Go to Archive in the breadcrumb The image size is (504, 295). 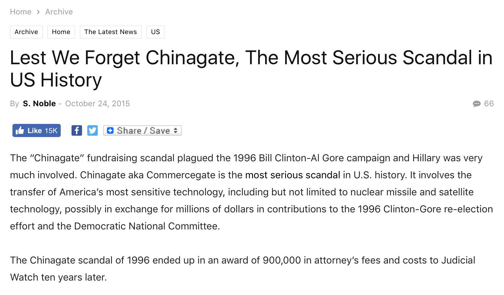[59, 12]
